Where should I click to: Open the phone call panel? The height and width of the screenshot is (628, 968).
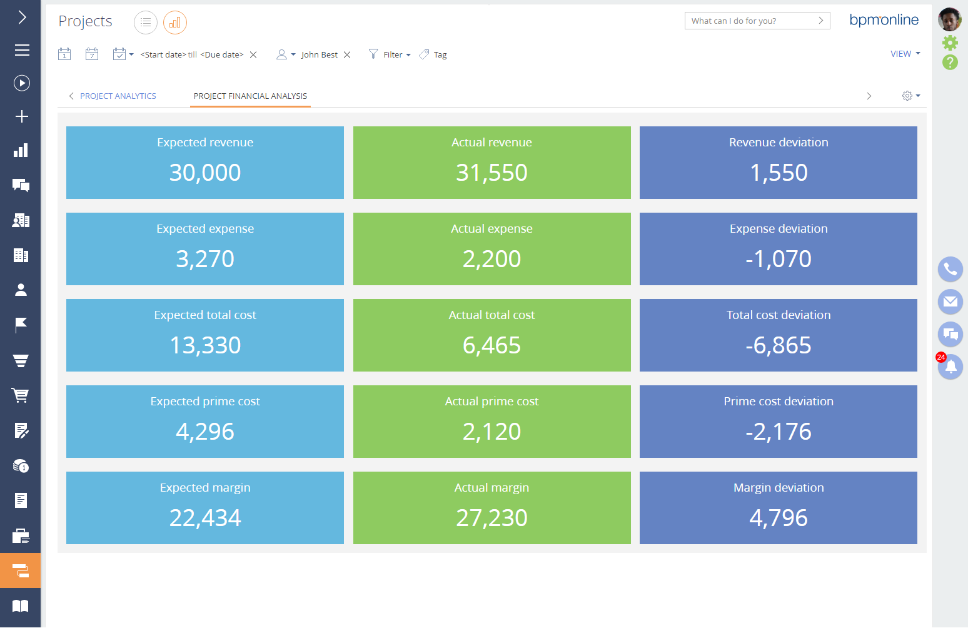point(950,269)
